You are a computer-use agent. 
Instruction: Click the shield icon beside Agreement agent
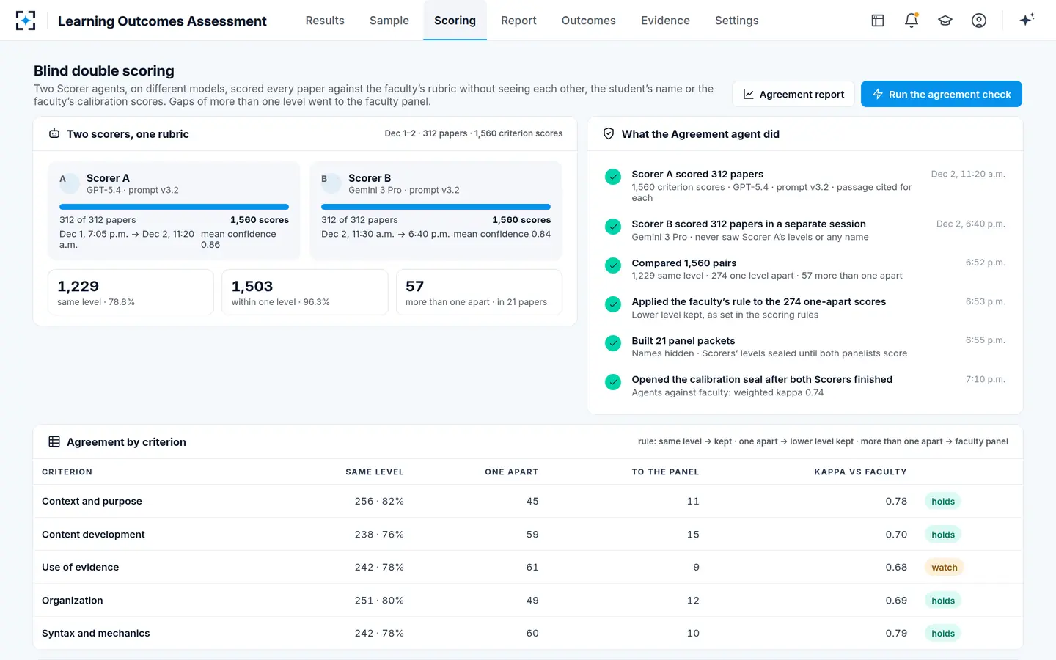pos(609,133)
